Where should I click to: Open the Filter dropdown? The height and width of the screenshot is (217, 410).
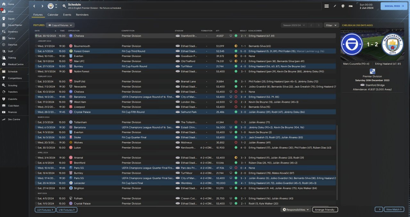click(331, 25)
